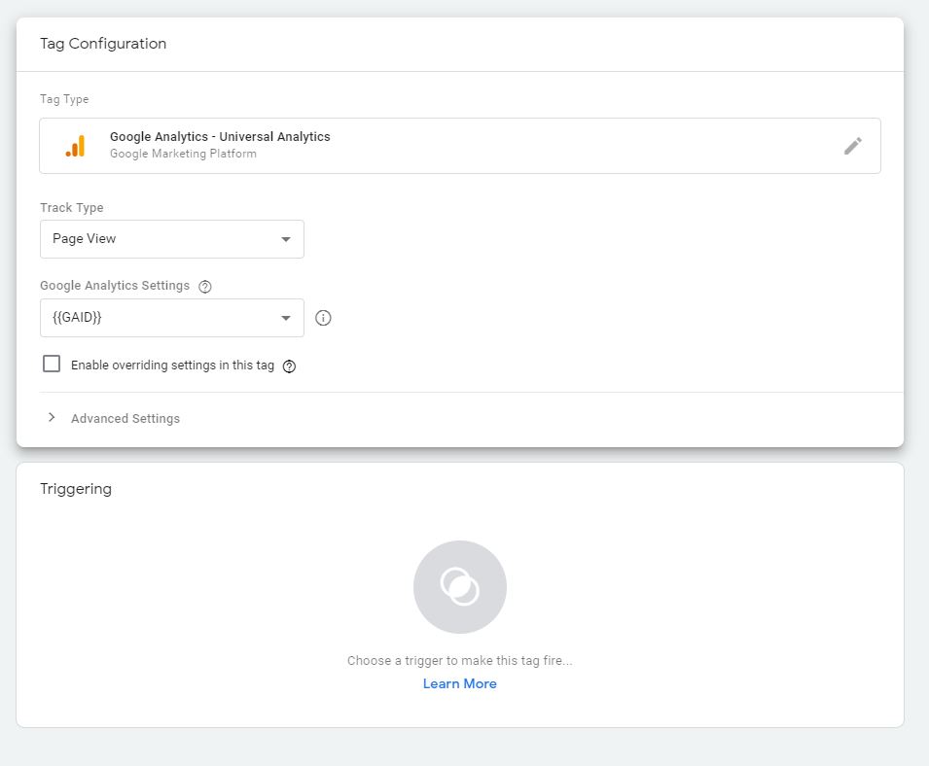Click the info icon beside GAID field
The height and width of the screenshot is (766, 929).
[x=324, y=317]
